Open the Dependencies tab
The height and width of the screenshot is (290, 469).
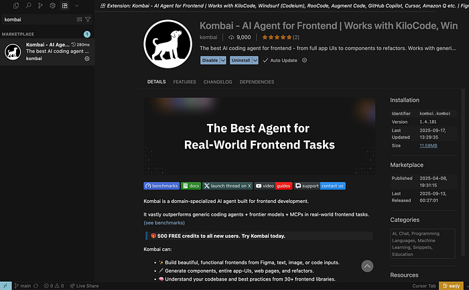tap(257, 82)
